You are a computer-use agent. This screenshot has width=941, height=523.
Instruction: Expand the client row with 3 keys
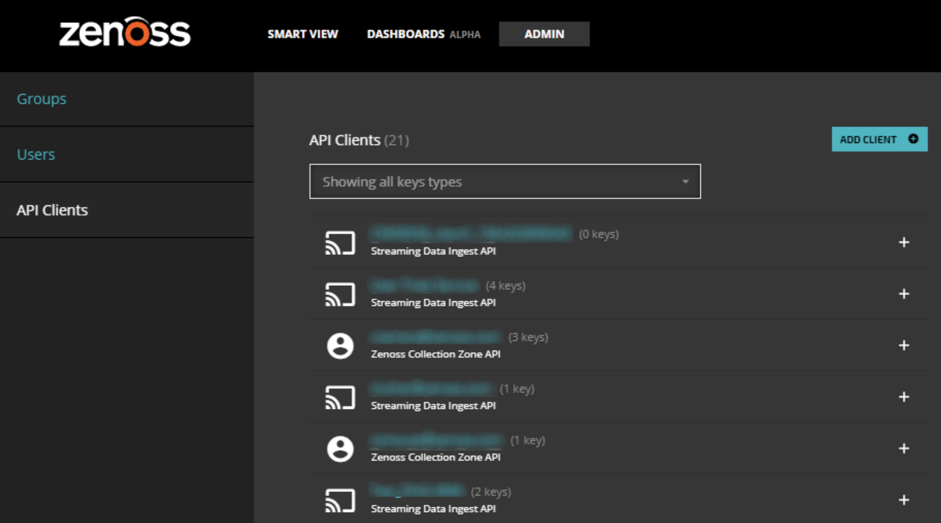tap(904, 345)
